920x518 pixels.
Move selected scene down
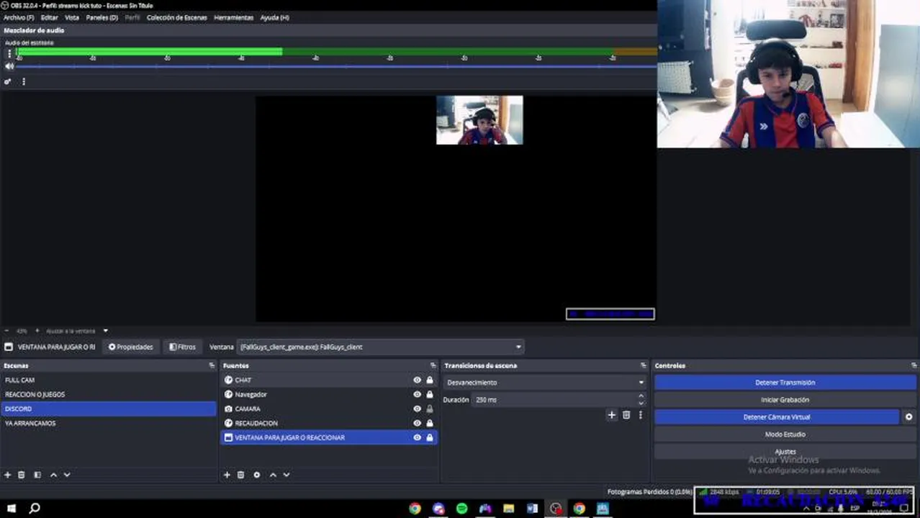point(67,475)
